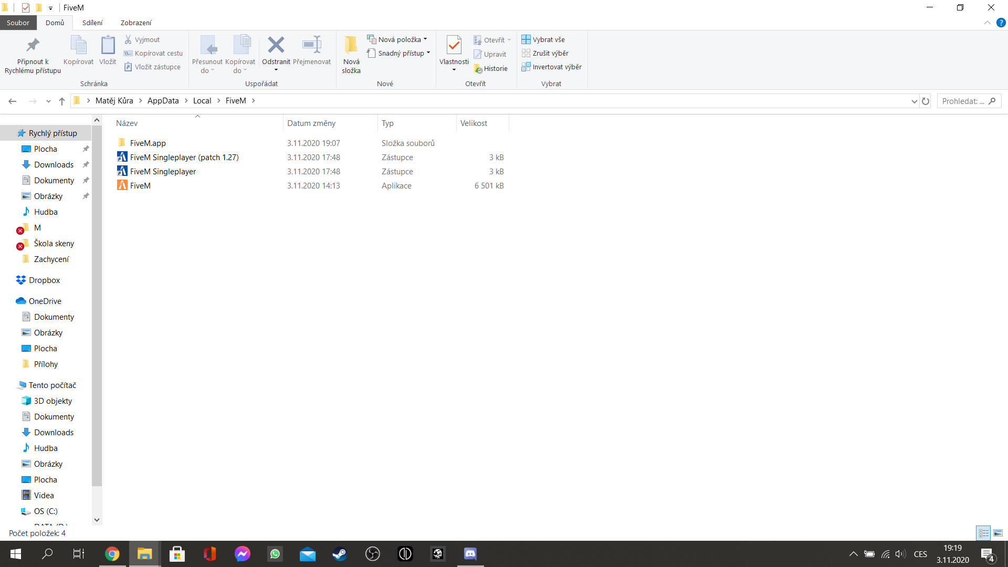Open Steam from the taskbar
This screenshot has height=567, width=1008.
(340, 554)
